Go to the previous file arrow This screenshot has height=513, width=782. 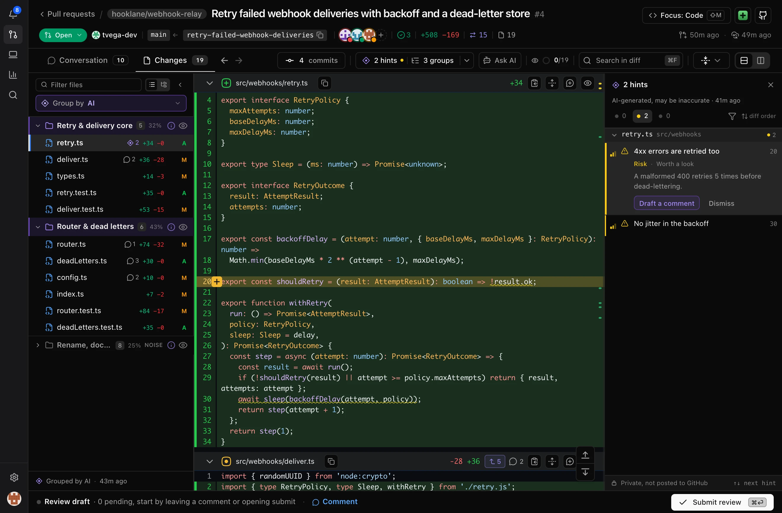[x=225, y=60]
